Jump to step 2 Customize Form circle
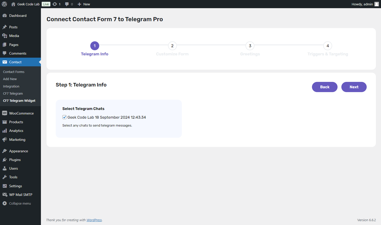The width and height of the screenshot is (381, 225). (172, 46)
